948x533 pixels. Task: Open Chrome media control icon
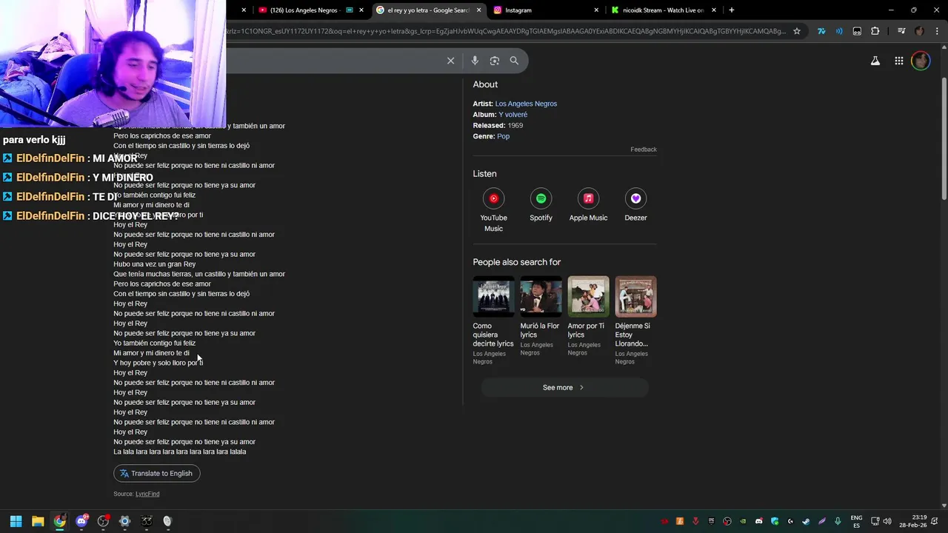pos(901,31)
